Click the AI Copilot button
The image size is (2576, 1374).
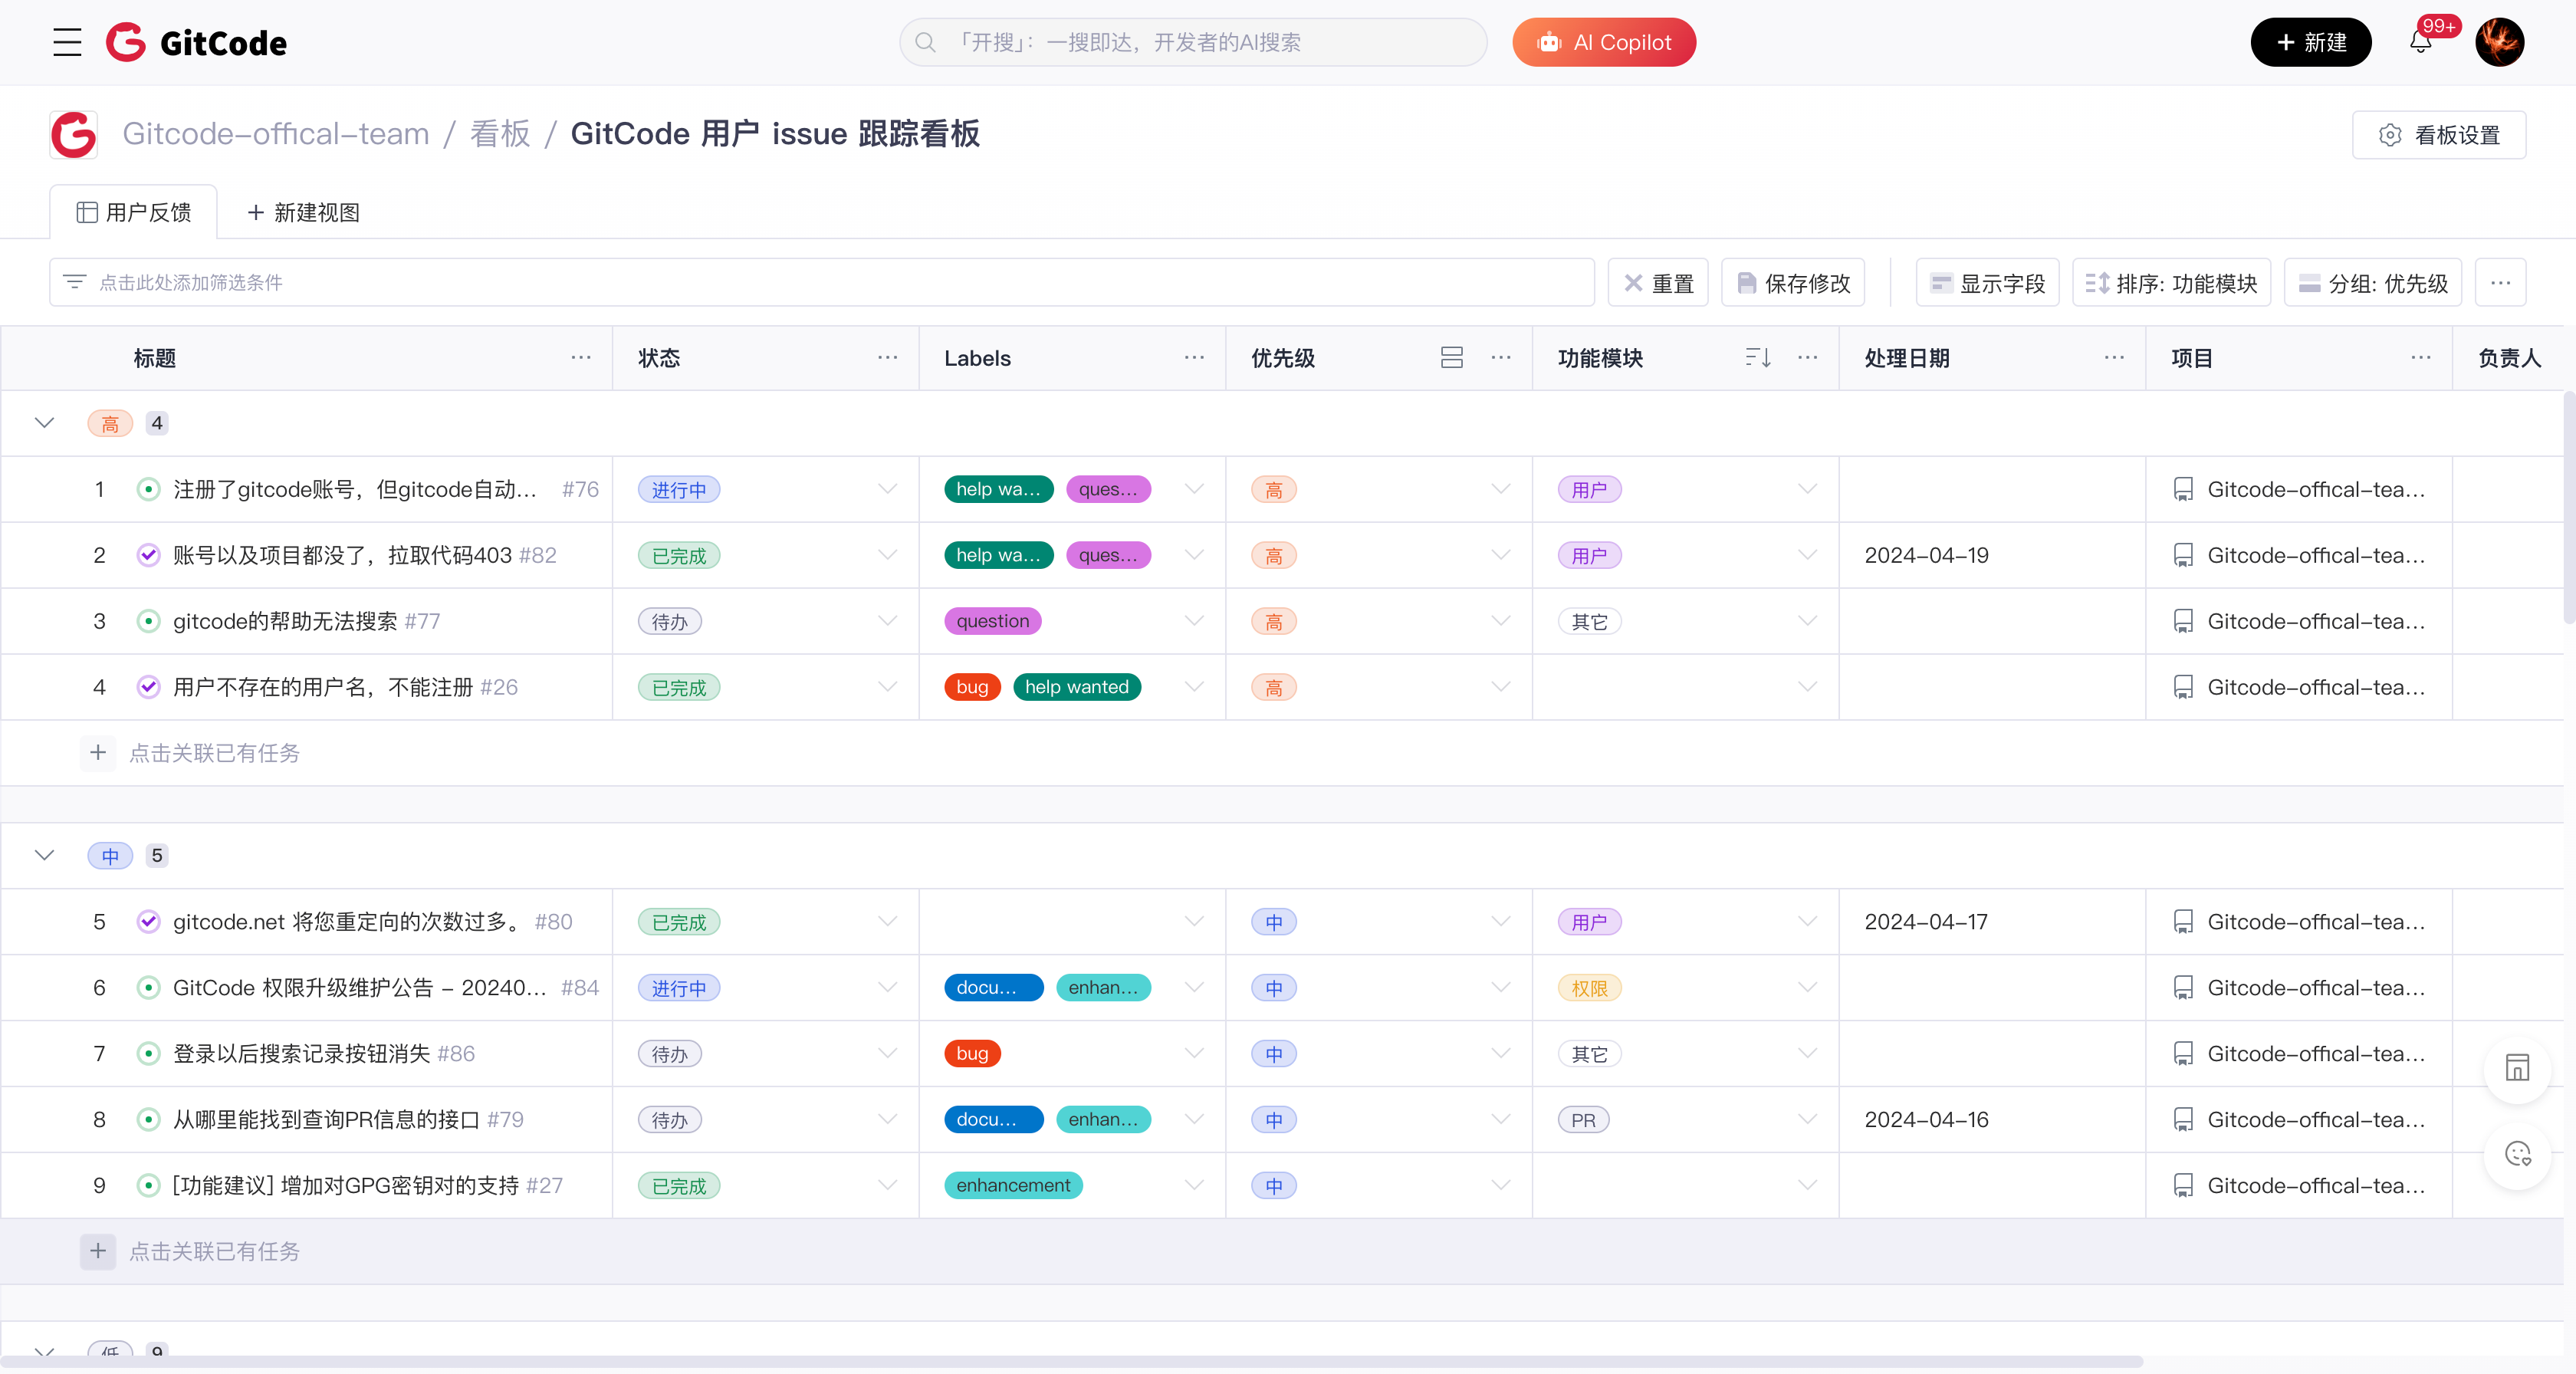point(1603,42)
